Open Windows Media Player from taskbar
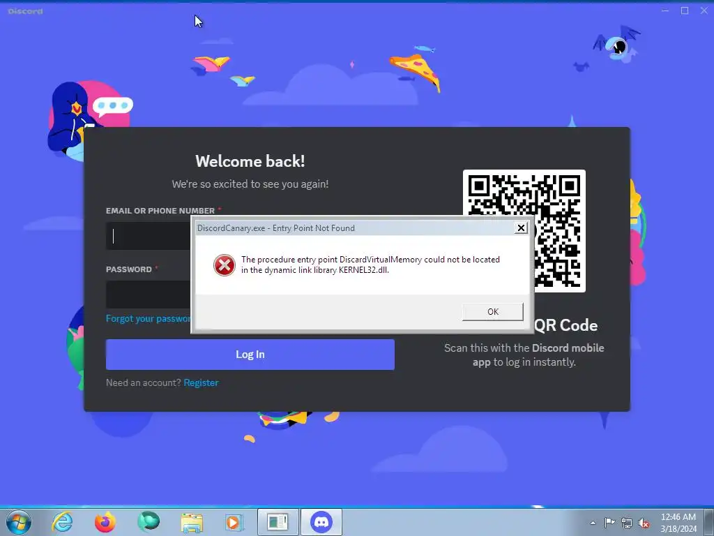Screen dimensions: 714x536 point(234,522)
